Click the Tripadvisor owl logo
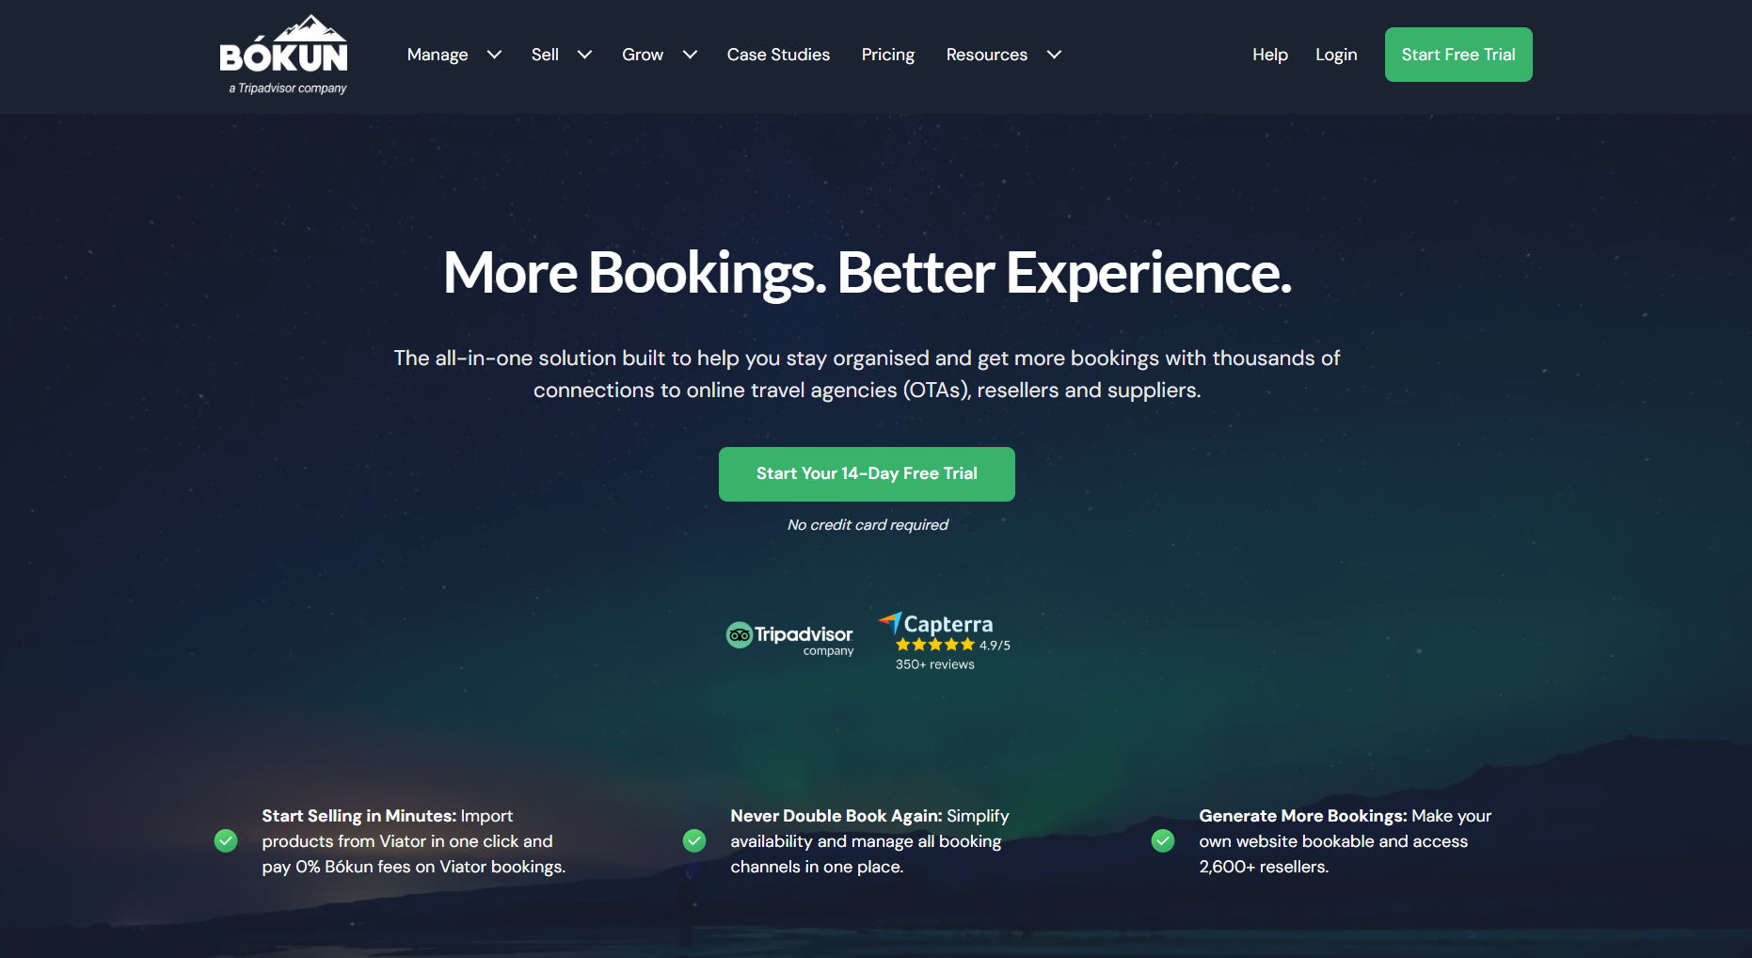1752x958 pixels. pyautogui.click(x=740, y=635)
